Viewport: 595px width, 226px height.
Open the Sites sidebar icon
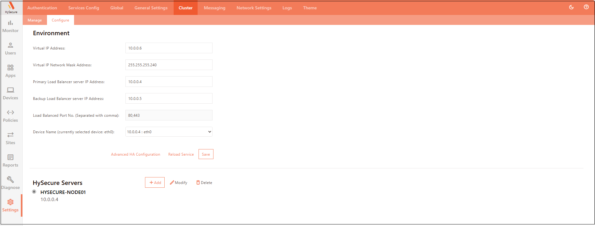(x=11, y=139)
